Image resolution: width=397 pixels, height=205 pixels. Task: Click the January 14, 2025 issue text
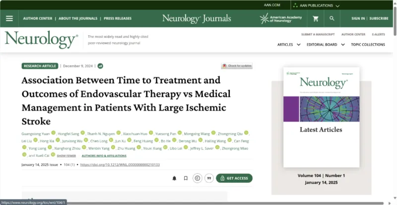tap(40, 165)
